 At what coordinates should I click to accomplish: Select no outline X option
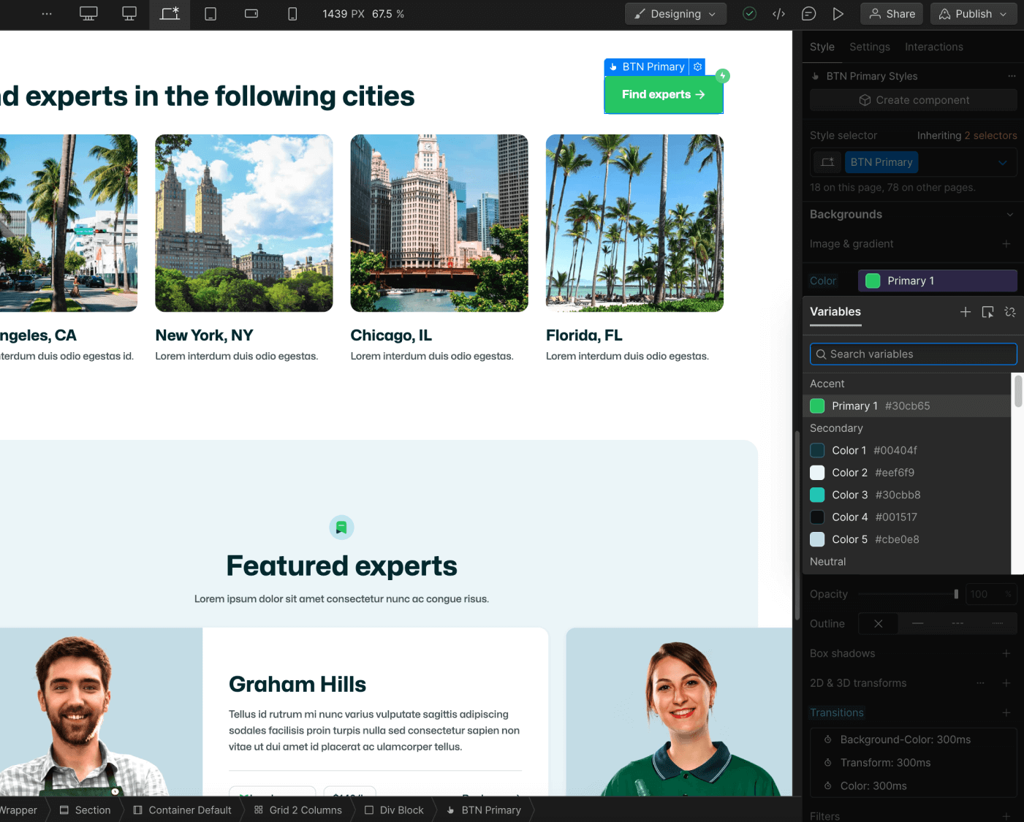(x=878, y=624)
